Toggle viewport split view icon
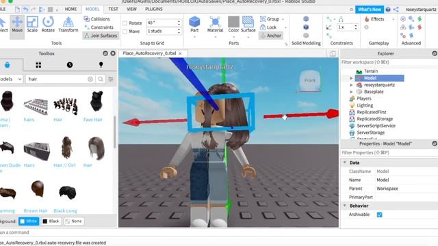438x246 pixels. click(x=333, y=53)
